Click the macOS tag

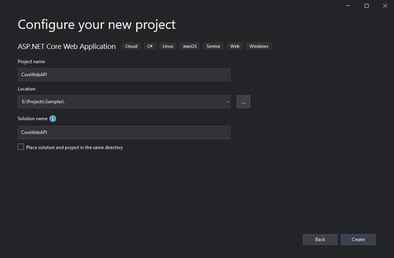190,46
